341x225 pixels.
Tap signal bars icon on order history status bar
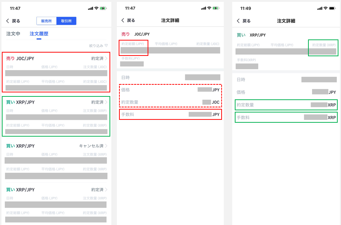coord(90,8)
